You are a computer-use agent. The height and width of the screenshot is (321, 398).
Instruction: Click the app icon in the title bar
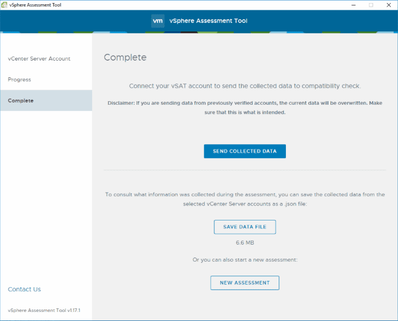(5, 5)
